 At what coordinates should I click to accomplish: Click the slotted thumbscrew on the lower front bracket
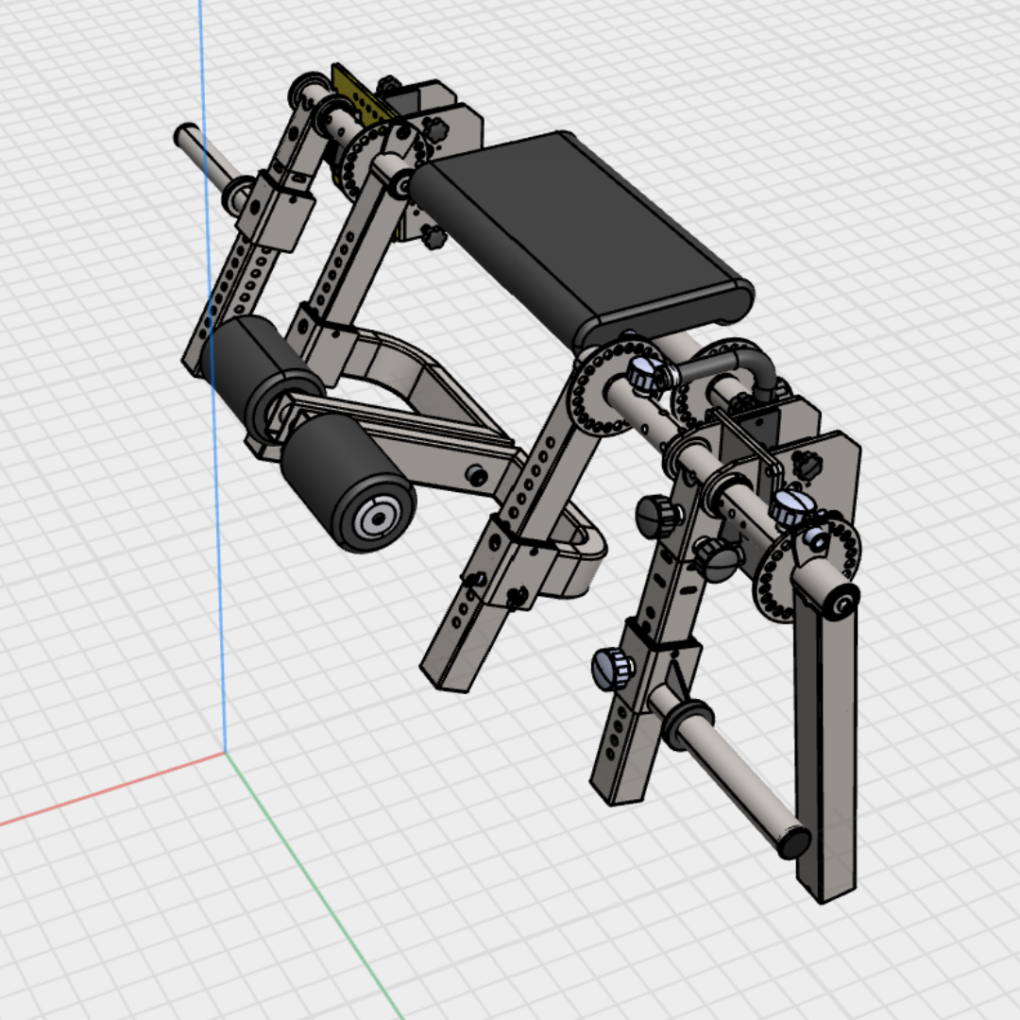[612, 668]
